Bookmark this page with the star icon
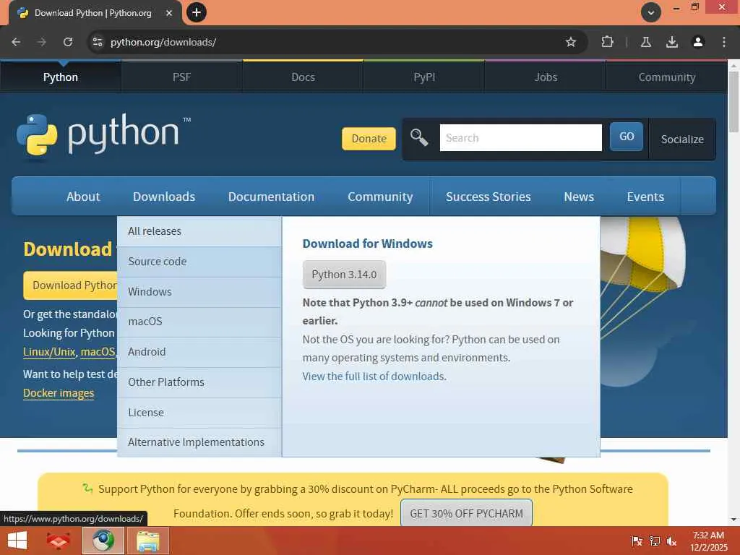 click(x=571, y=42)
